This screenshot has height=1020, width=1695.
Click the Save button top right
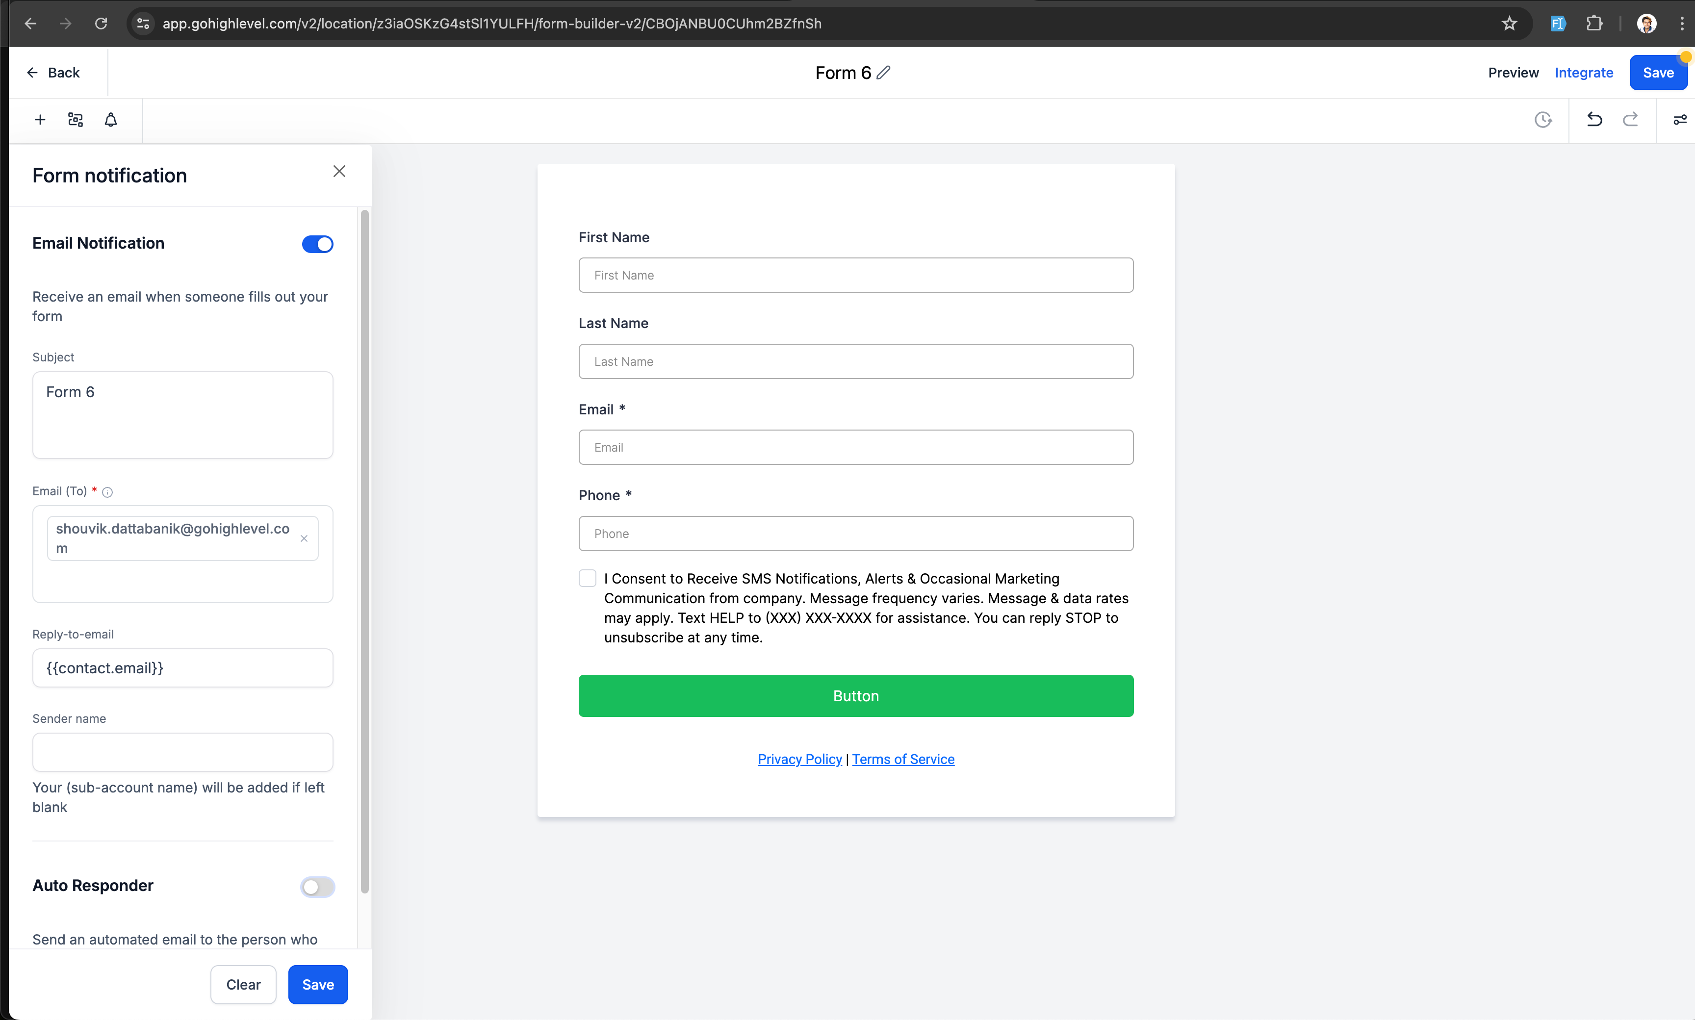point(1659,73)
